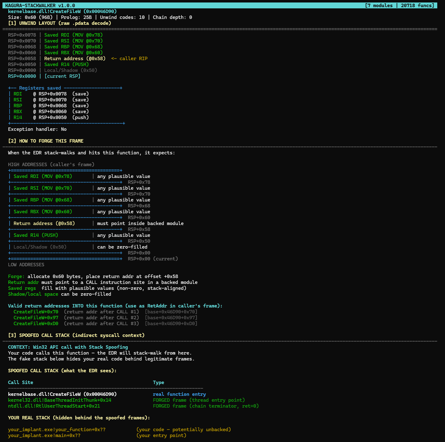Screen dimensions: 445x442
Task: Click "must point inside backed module" cell
Action: pyautogui.click(x=140, y=223)
